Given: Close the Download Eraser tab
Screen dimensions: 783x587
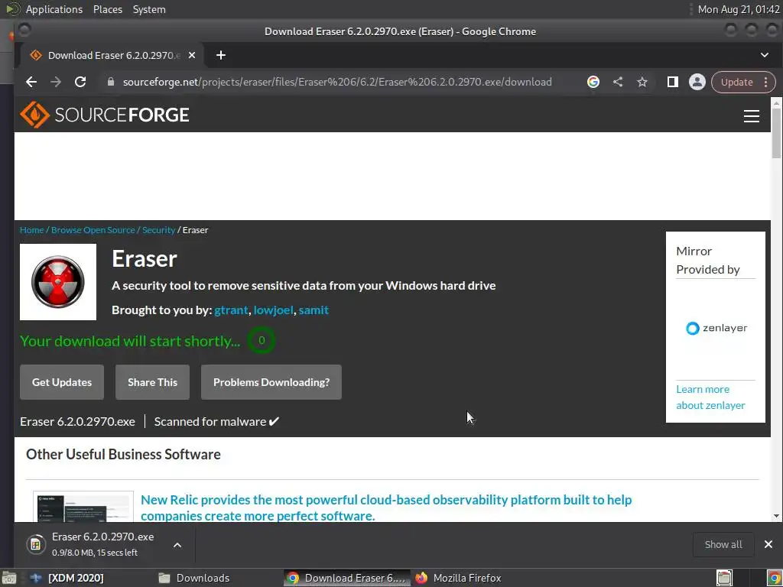Looking at the screenshot, I should [x=192, y=55].
